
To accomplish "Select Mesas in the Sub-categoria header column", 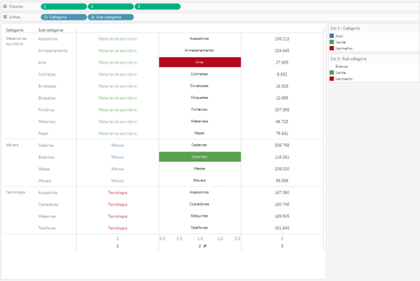I will point(44,169).
